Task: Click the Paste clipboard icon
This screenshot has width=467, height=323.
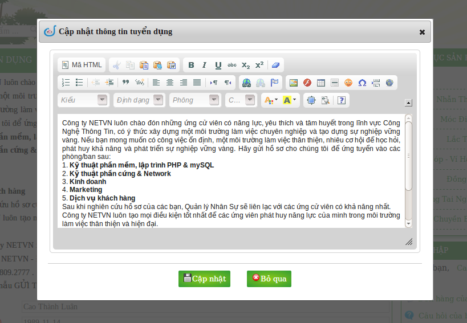Action: pyautogui.click(x=144, y=65)
